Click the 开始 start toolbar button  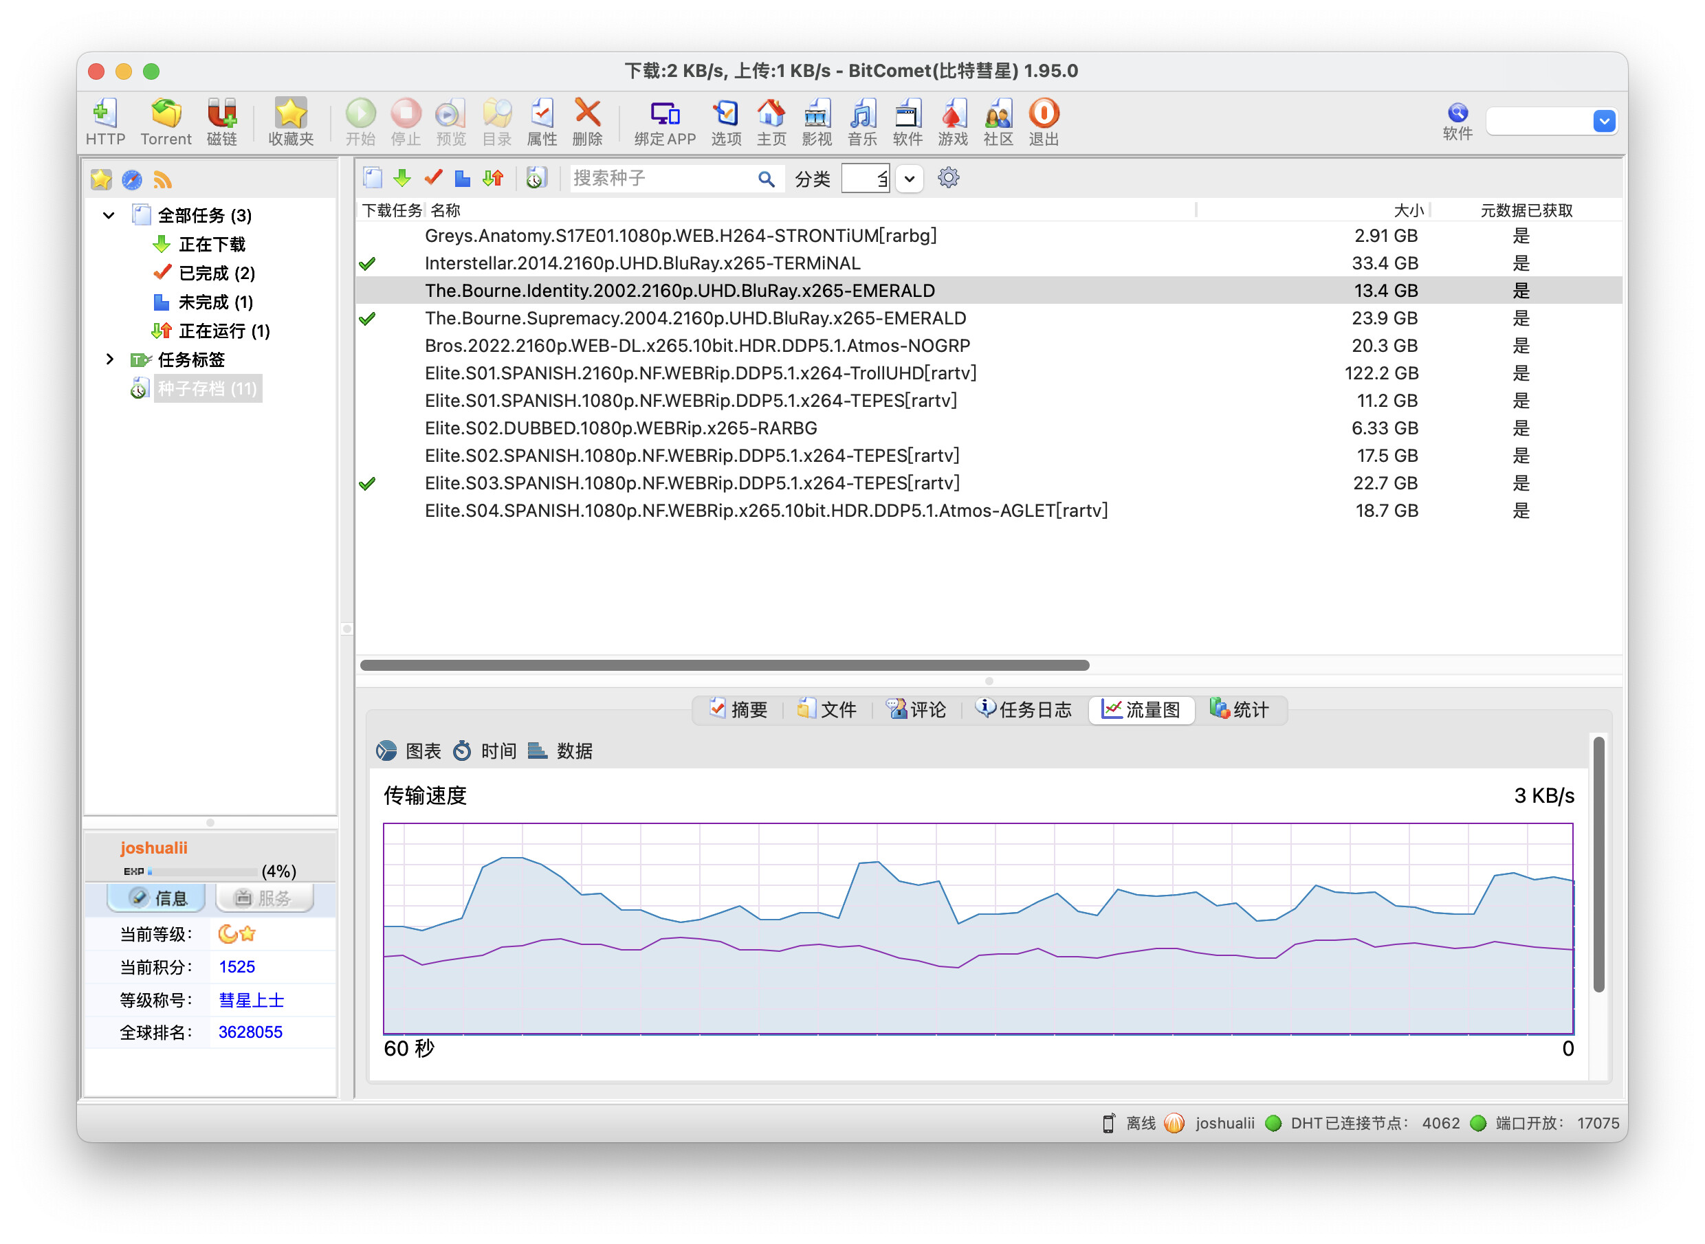point(361,121)
